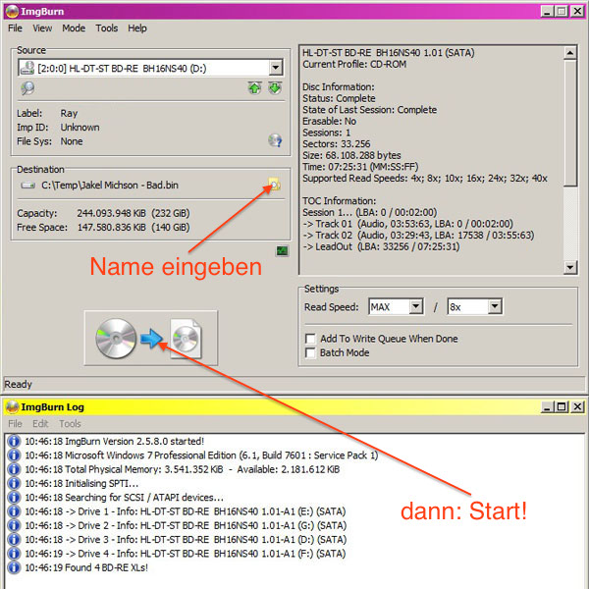
Task: Click the info icon beside Drive 3 entry
Action: (14, 539)
